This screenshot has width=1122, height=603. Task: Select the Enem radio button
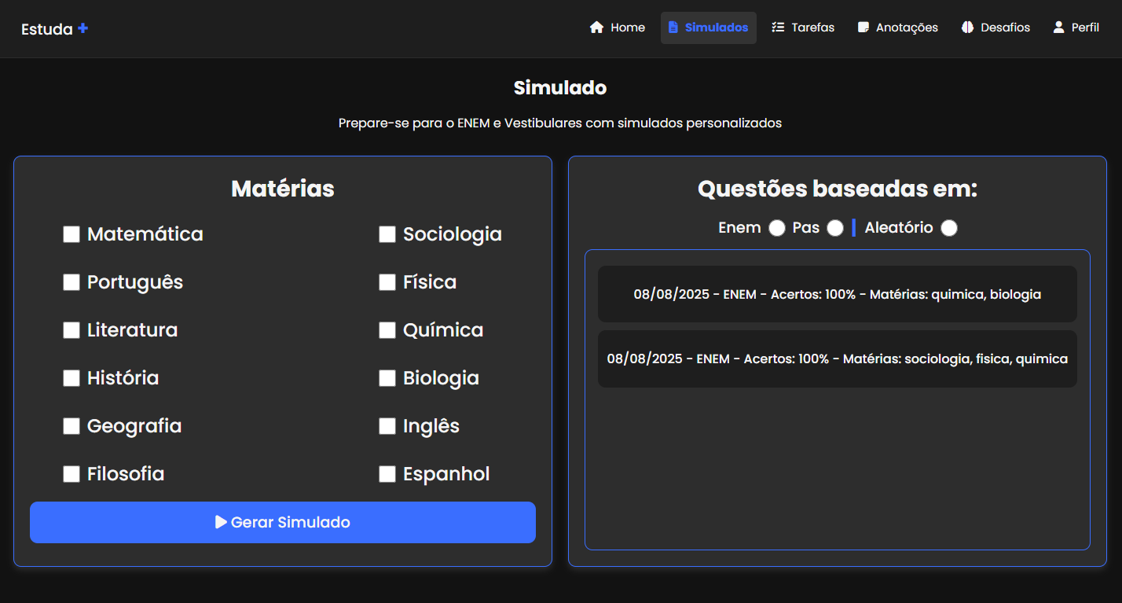click(777, 228)
